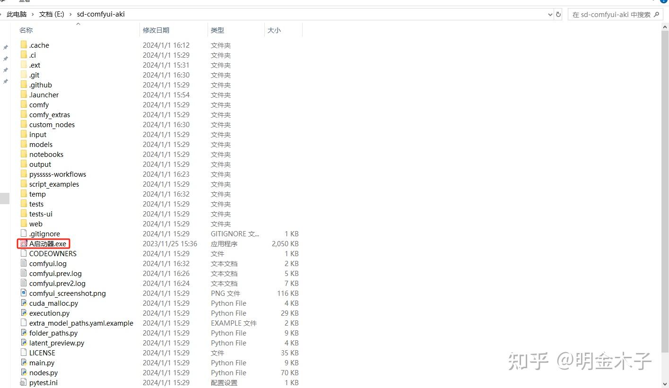Go to 此电脑 in the breadcrumb

[17, 14]
